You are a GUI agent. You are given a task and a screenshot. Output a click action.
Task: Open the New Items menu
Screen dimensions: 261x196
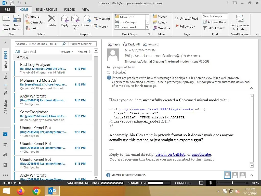(x=17, y=23)
